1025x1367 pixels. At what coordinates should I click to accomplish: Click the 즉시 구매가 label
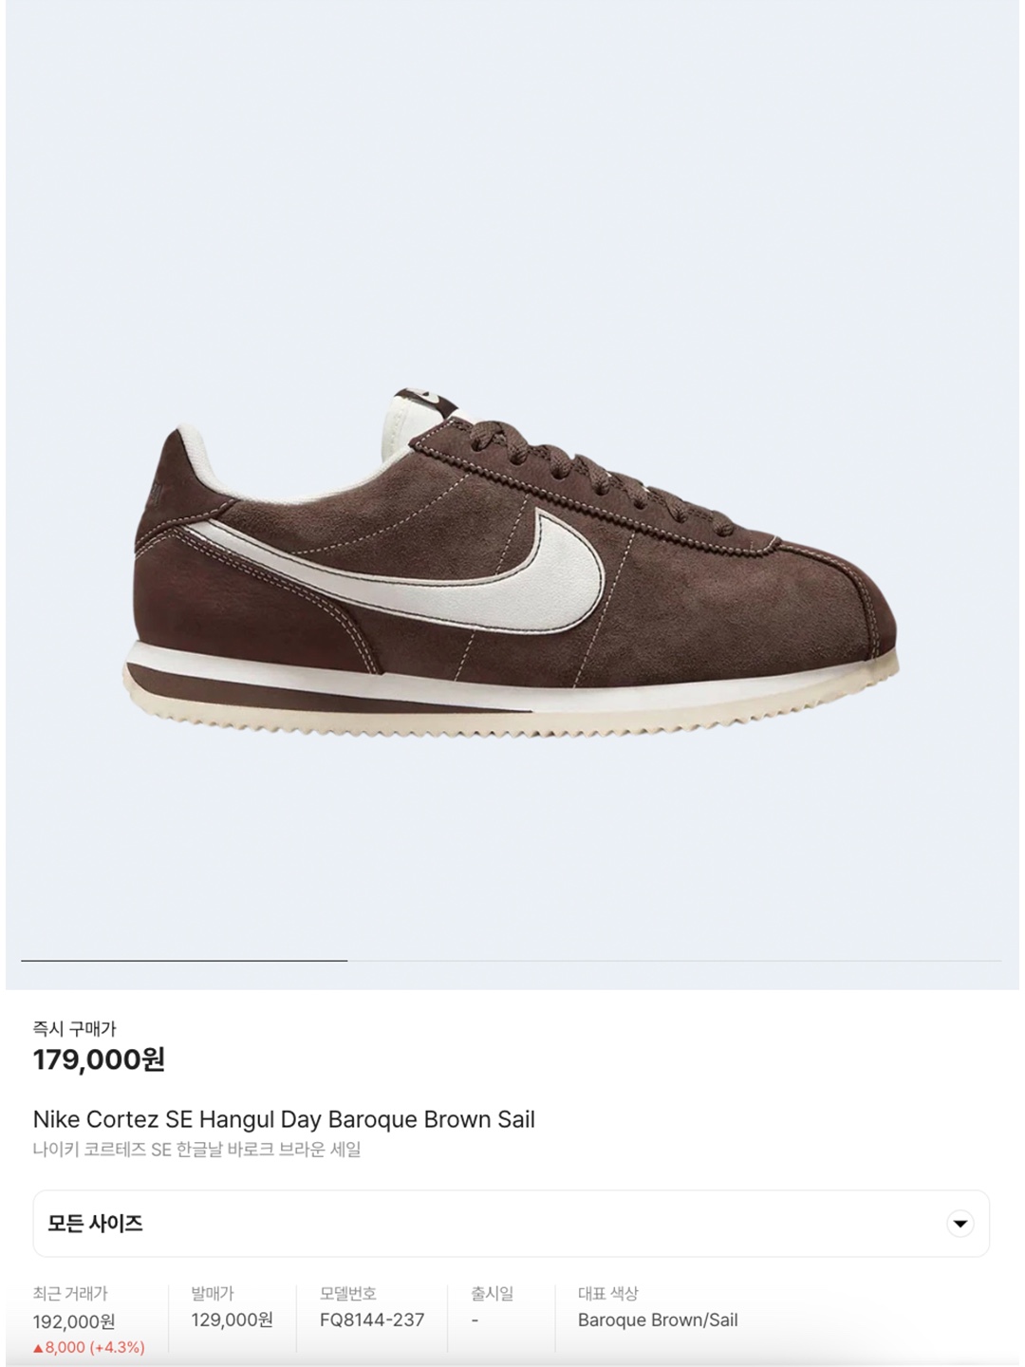[74, 1028]
